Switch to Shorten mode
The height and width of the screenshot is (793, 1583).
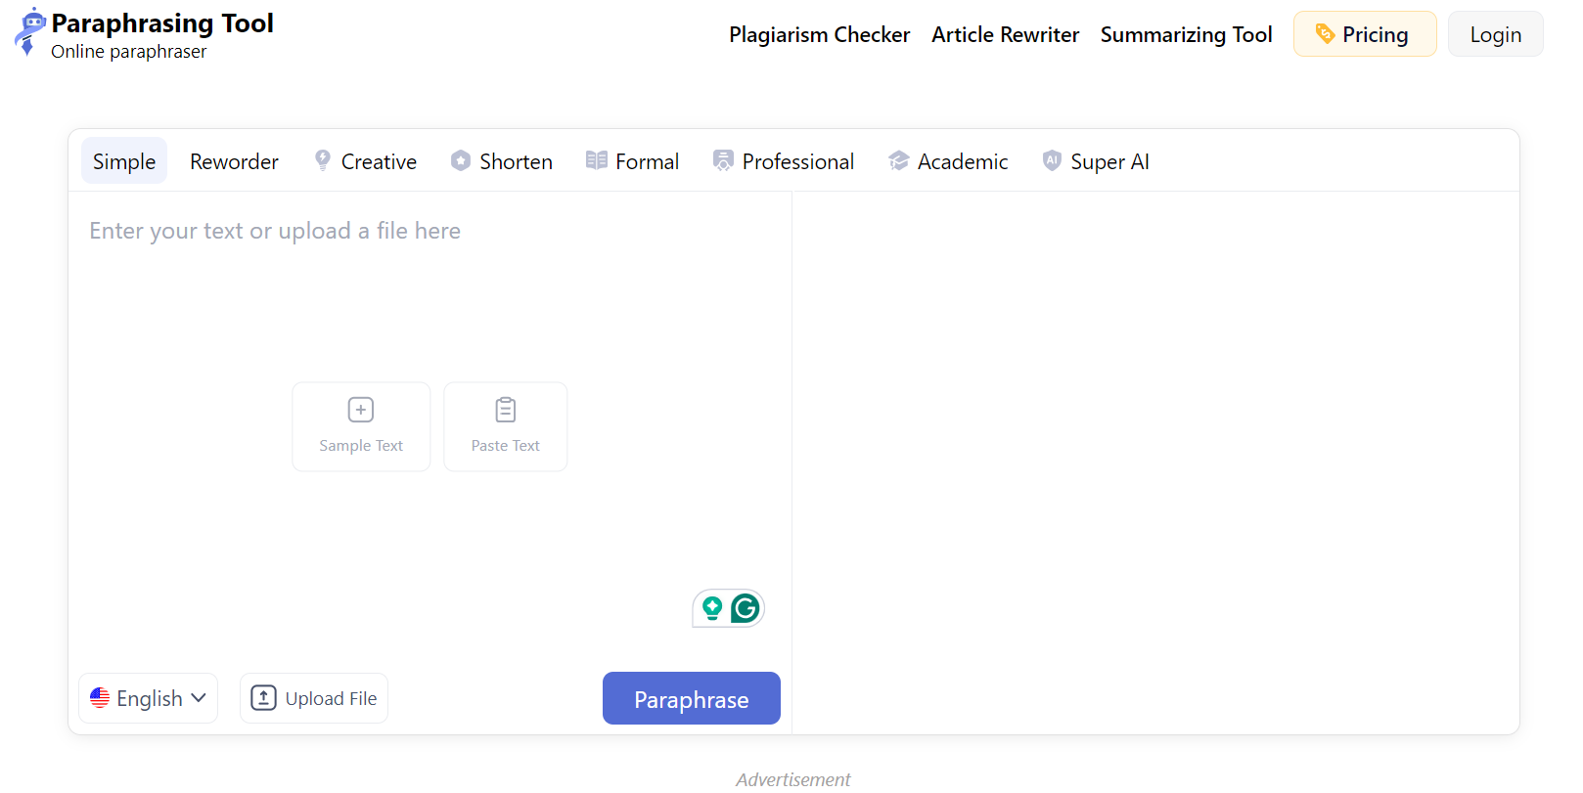[x=502, y=161]
